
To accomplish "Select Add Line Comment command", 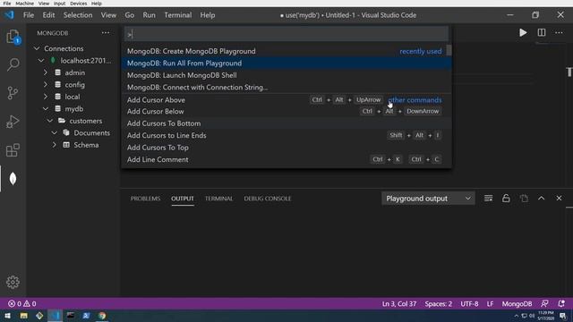I will 286,159.
